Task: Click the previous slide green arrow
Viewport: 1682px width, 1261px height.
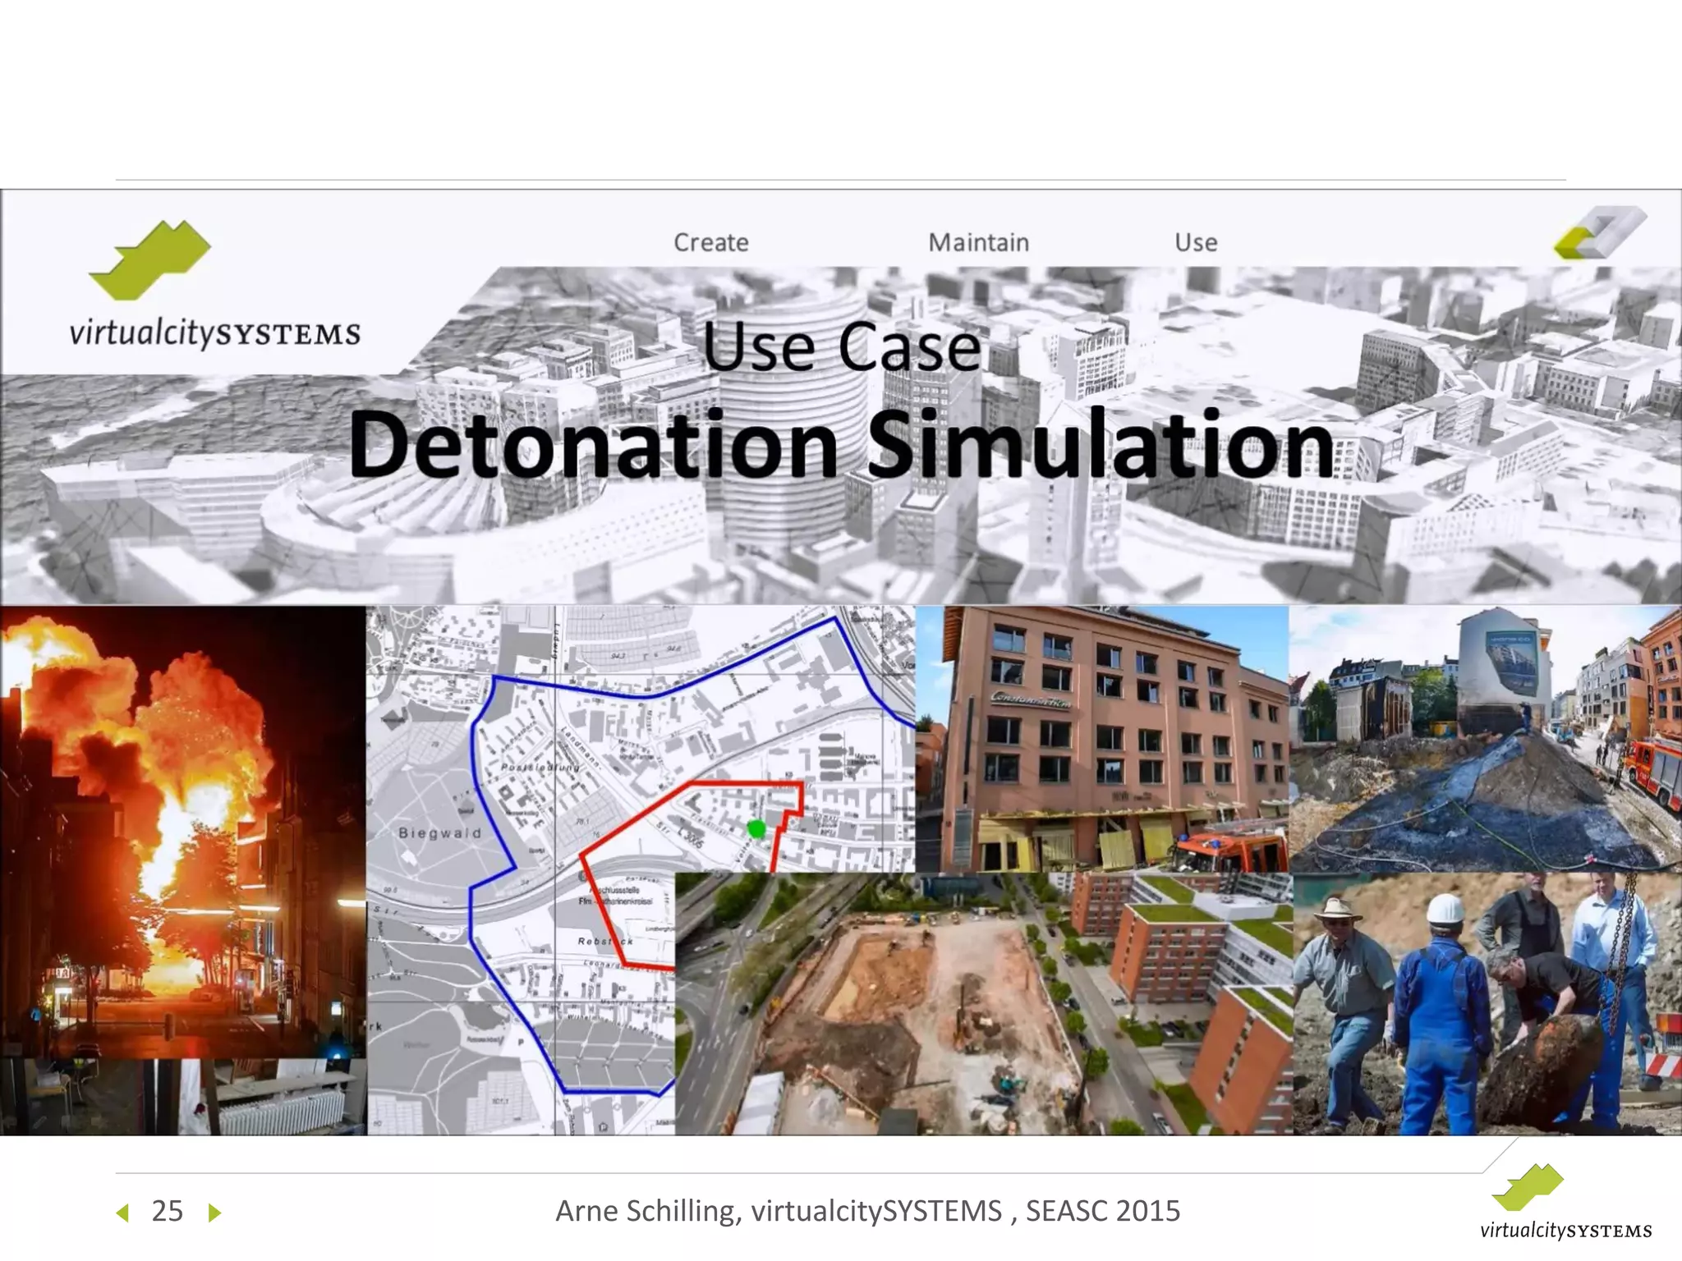Action: coord(123,1213)
